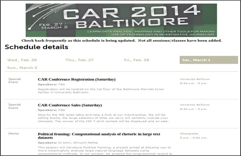The image size is (241, 156).
Task: Click the Political framing session description
Action: coord(105,150)
